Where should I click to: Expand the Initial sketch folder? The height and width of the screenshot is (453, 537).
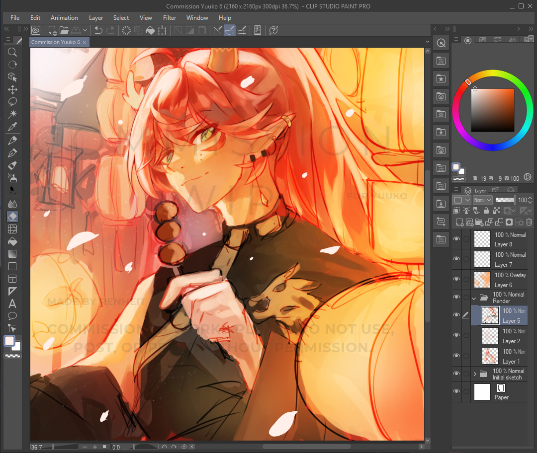pyautogui.click(x=474, y=374)
